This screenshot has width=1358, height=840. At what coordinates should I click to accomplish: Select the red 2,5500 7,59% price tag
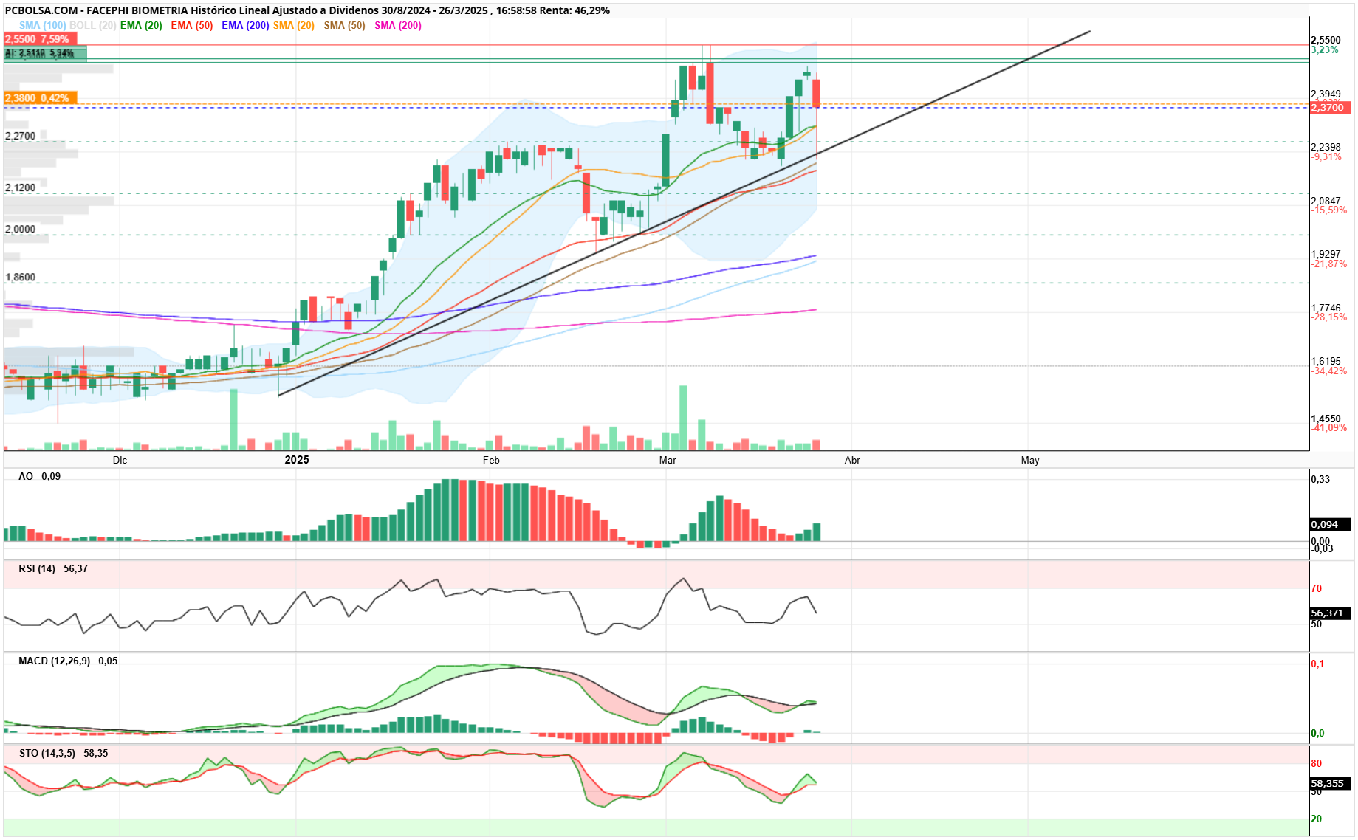[x=41, y=39]
